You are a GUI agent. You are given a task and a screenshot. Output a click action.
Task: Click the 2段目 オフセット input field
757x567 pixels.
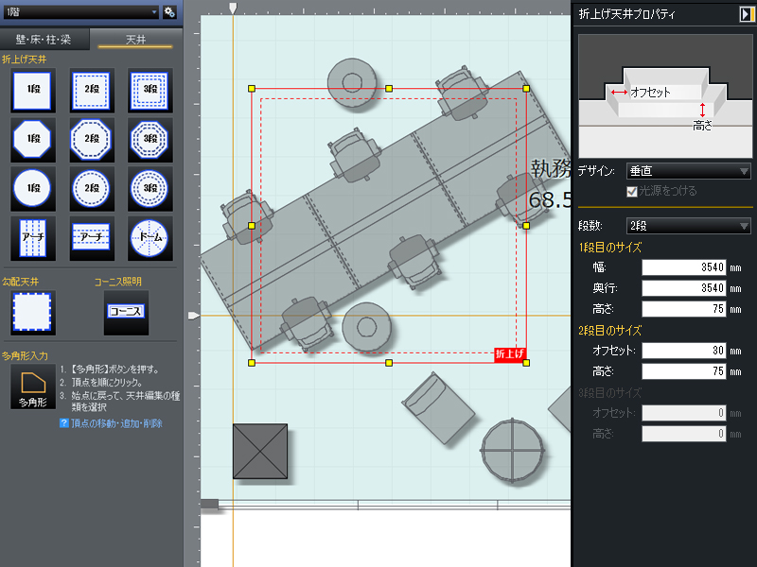(x=685, y=351)
